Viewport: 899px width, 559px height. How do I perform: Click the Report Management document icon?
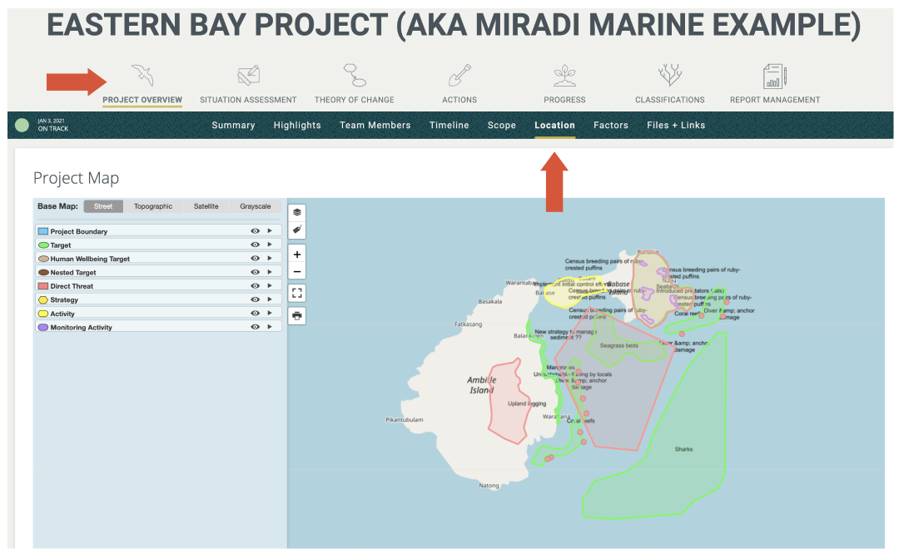[774, 74]
